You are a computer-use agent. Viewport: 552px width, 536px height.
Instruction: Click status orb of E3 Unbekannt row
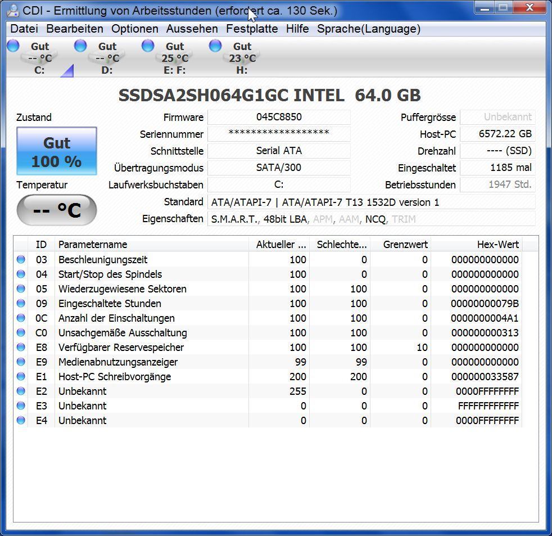(21, 406)
